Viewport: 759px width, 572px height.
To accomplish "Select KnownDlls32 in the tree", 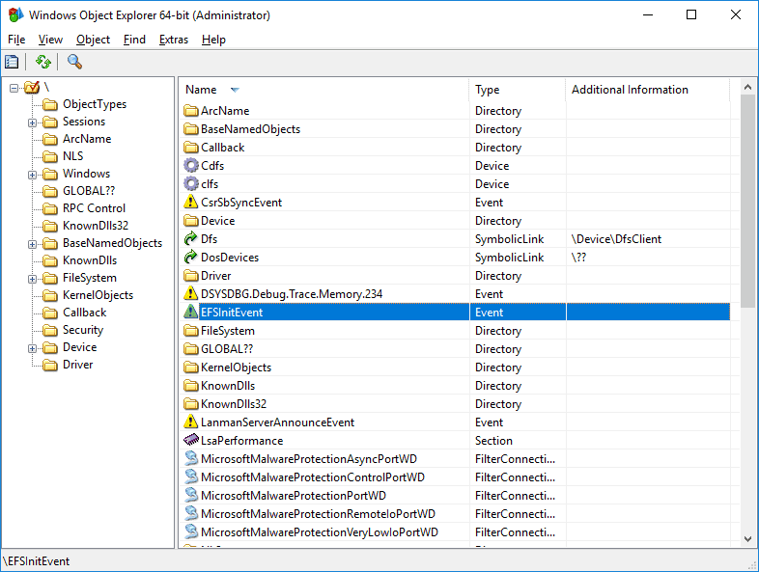I will tap(96, 226).
